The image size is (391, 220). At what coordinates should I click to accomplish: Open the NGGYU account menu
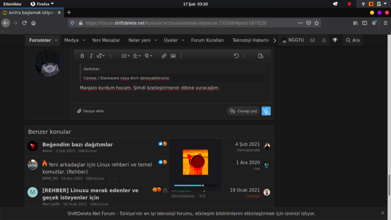coord(292,40)
